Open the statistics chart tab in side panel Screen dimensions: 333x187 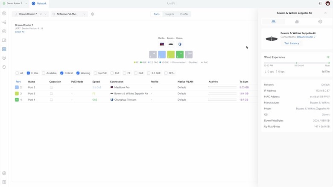coord(297,21)
